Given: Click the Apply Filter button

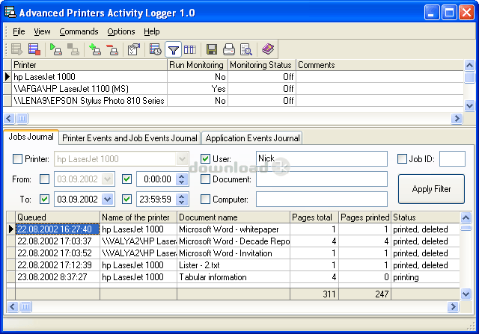Looking at the screenshot, I should 431,189.
